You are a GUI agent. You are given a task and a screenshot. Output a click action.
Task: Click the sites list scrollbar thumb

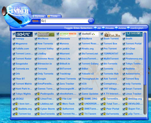pyautogui.click(x=145, y=59)
